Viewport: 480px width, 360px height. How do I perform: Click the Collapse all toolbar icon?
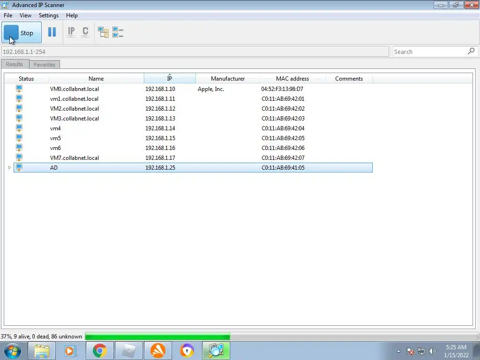pos(118,32)
